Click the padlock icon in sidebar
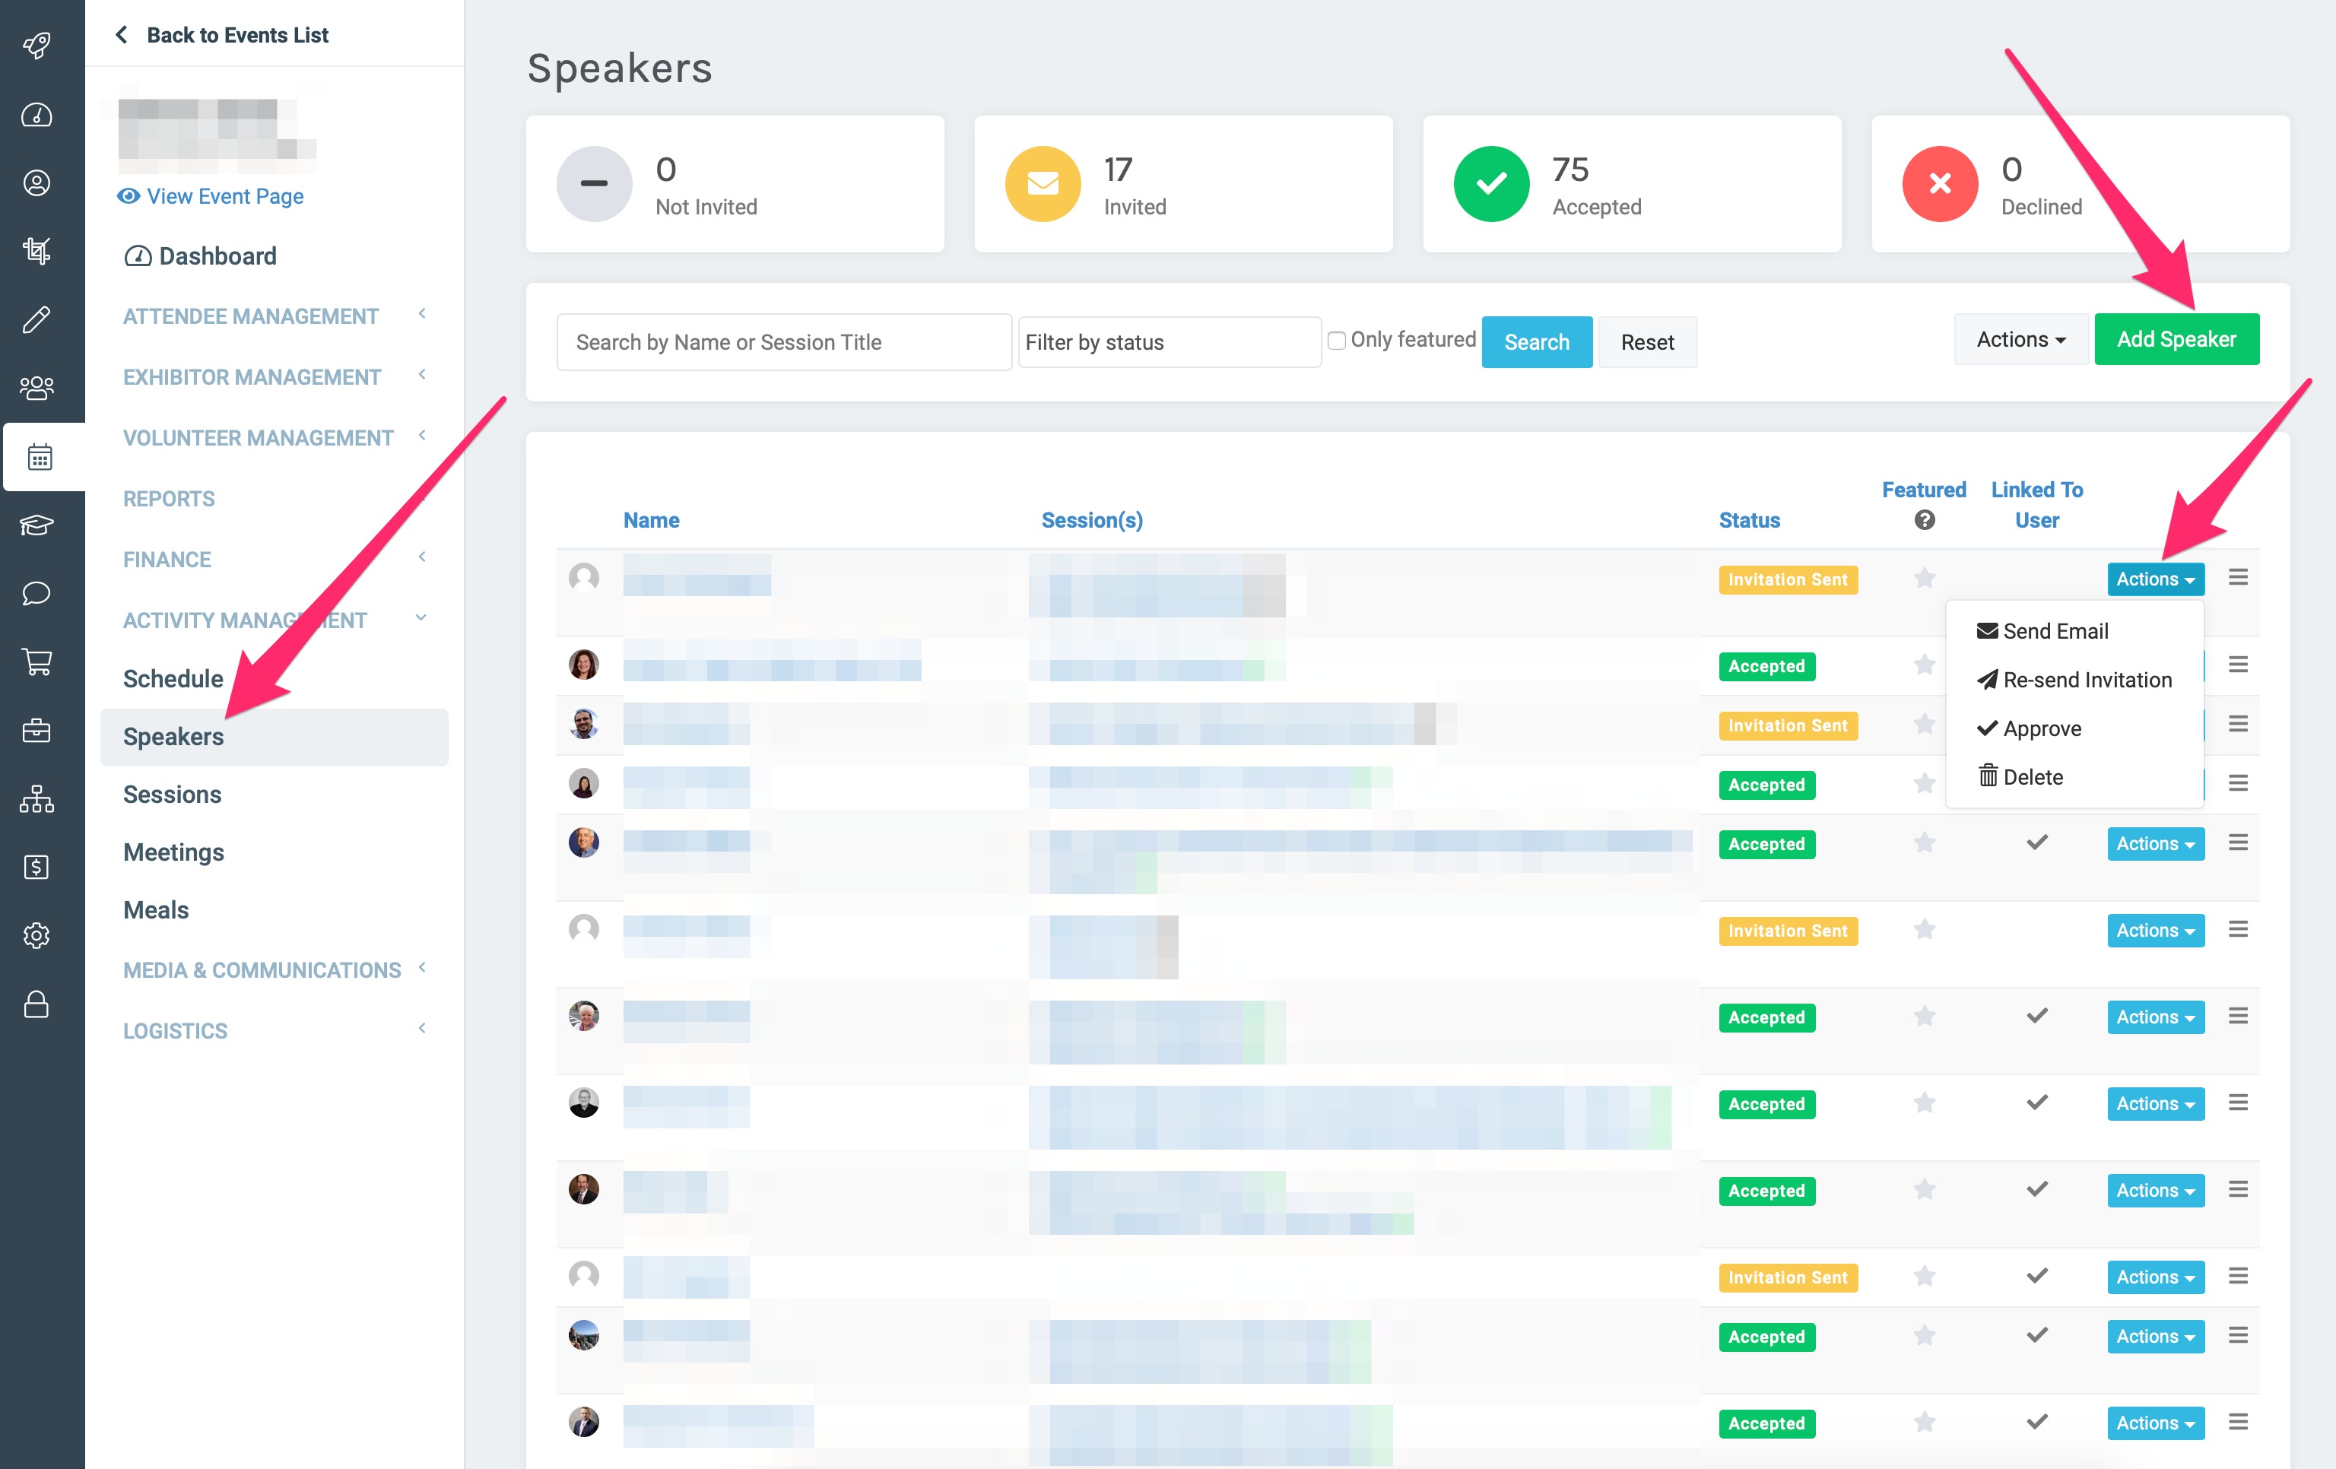The height and width of the screenshot is (1469, 2336). pos(36,1004)
